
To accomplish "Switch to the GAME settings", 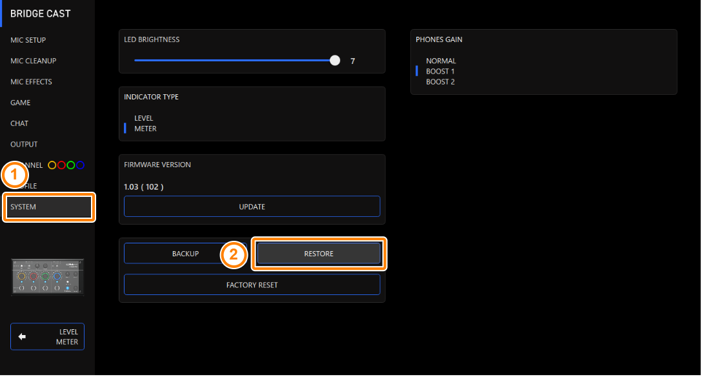I will coord(20,102).
